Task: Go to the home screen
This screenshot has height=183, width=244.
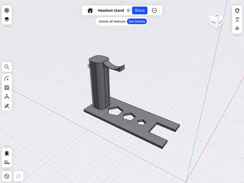Action: 90,11
